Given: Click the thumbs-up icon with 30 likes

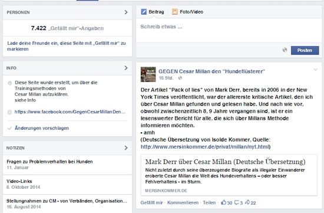Looking at the screenshot, I should point(224,202).
